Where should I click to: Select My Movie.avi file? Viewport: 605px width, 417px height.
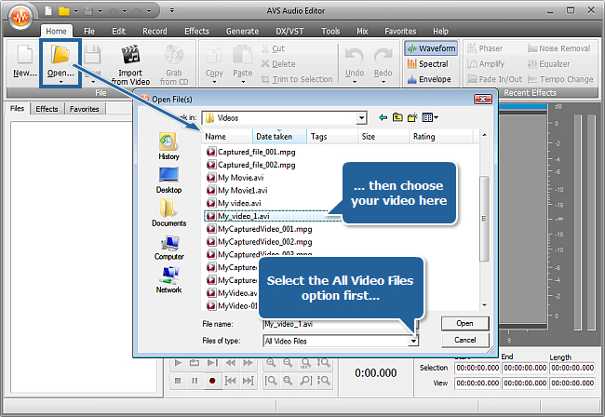235,178
